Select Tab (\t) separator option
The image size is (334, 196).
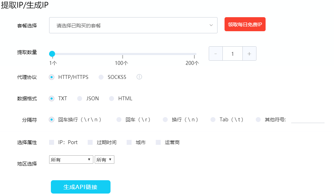[x=213, y=120]
